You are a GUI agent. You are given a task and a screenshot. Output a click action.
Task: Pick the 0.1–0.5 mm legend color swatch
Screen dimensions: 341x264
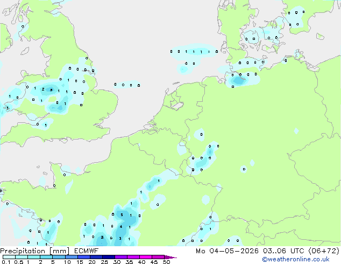point(9,257)
